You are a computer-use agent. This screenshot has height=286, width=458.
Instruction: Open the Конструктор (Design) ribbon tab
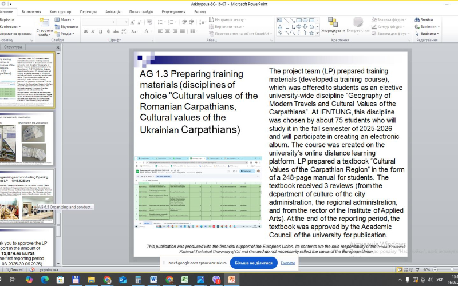(x=61, y=11)
